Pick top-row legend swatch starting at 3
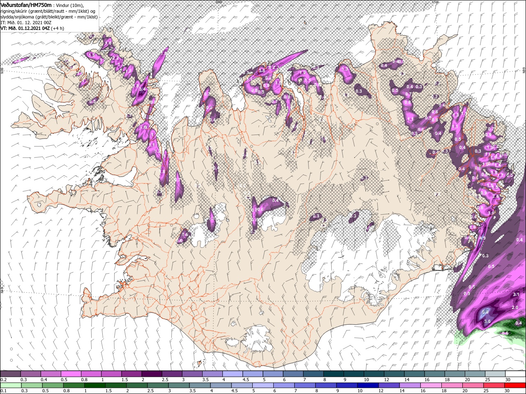The image size is (526, 394). click(192, 374)
